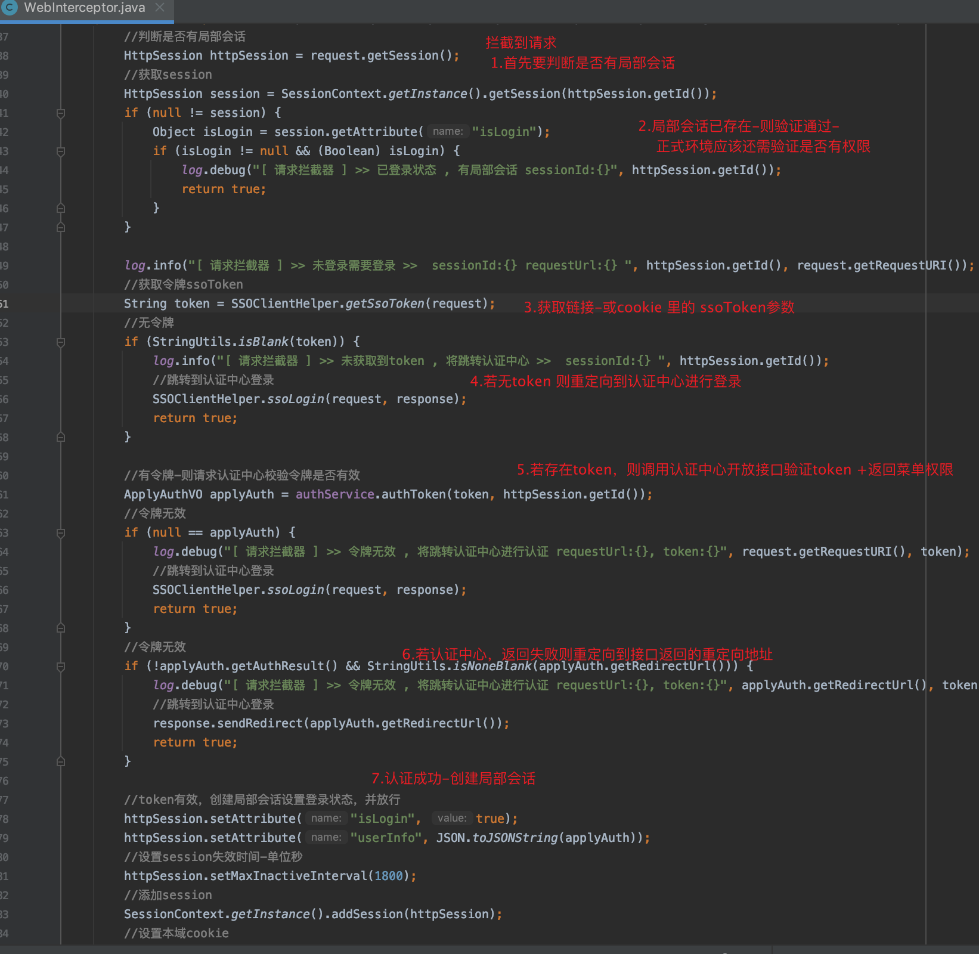979x954 pixels.
Task: Click the "userInfo" string literal
Action: pos(386,838)
